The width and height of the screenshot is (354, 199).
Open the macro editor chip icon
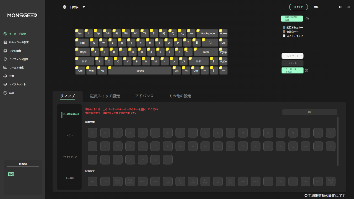pyautogui.click(x=5, y=51)
